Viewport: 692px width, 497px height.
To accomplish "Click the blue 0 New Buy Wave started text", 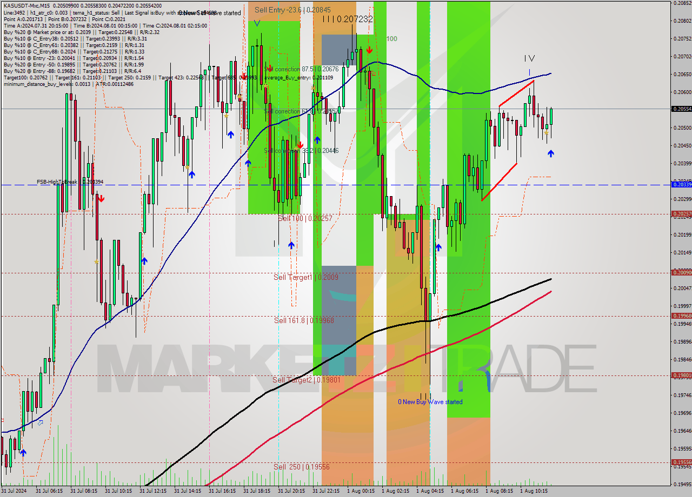I will click(430, 402).
